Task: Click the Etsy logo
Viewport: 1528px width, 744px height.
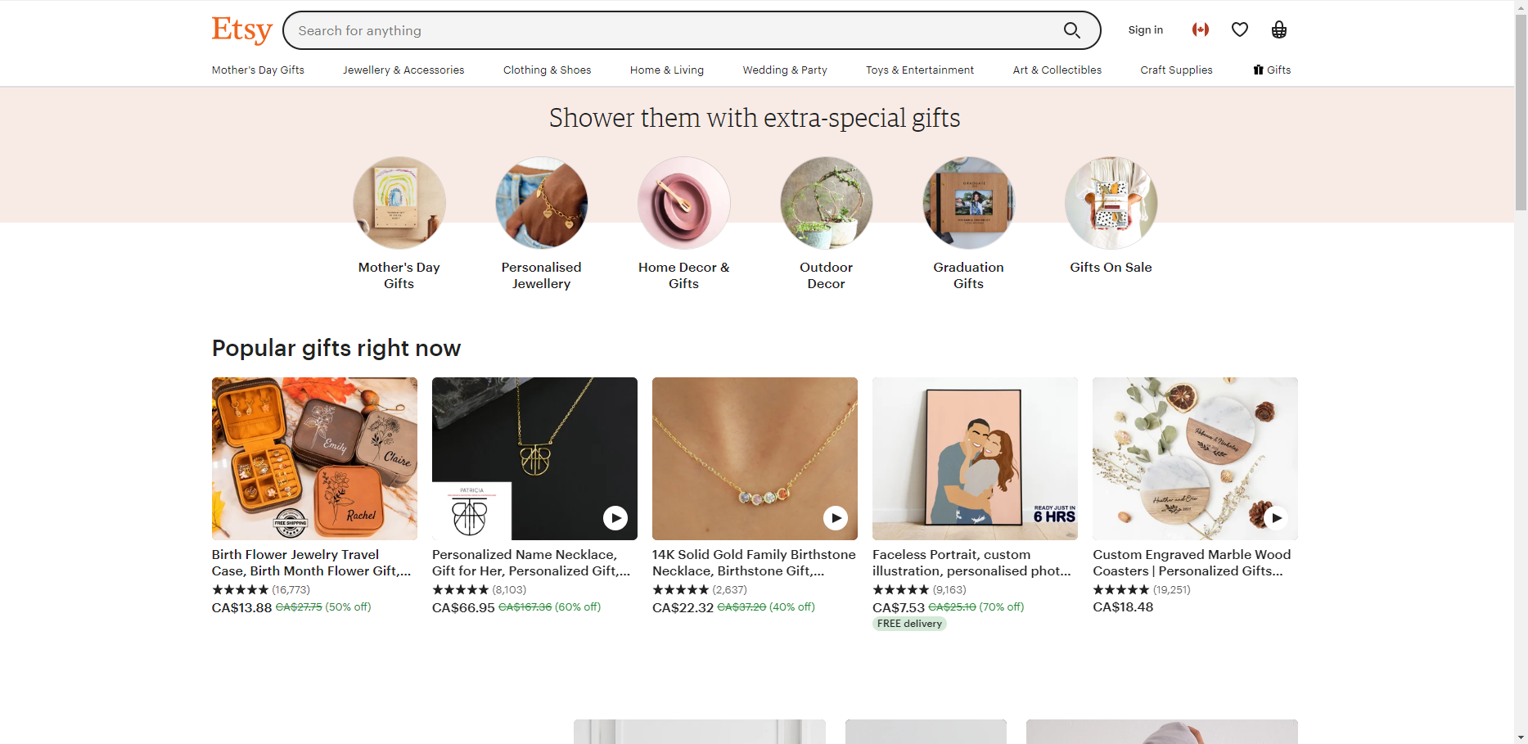Action: pos(241,30)
